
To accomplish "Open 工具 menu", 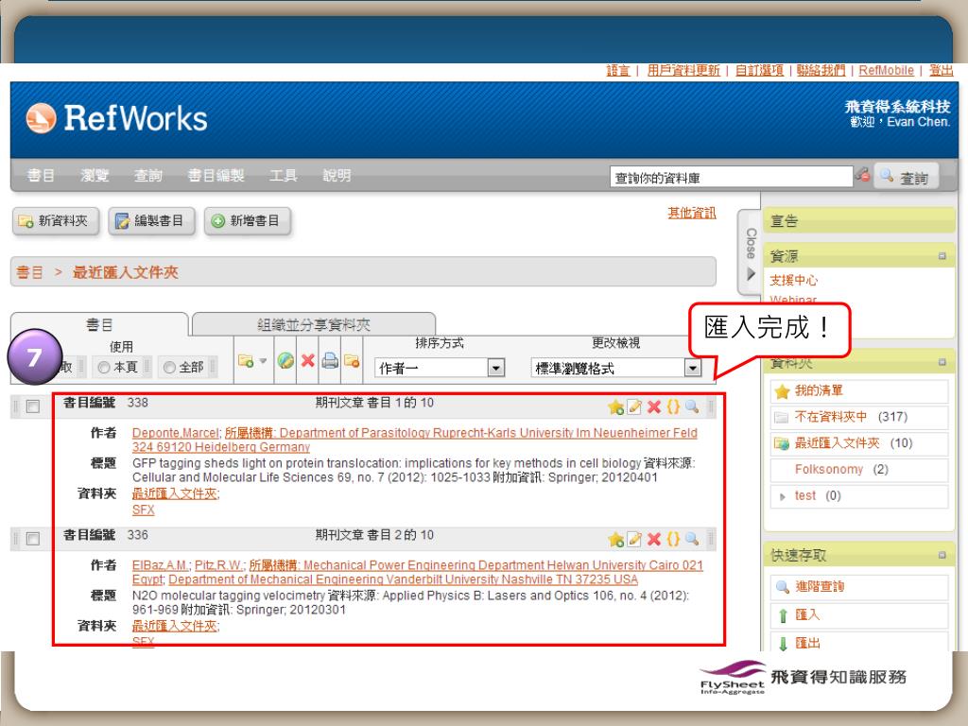I will [284, 175].
